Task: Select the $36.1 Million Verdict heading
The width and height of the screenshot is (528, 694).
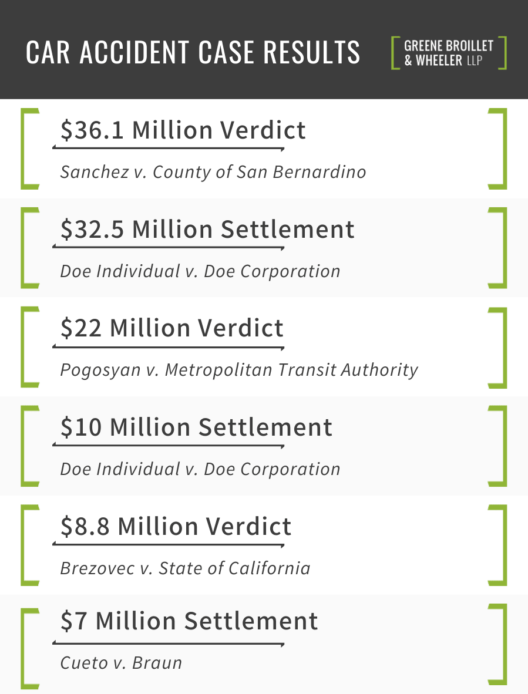Action: [x=183, y=130]
